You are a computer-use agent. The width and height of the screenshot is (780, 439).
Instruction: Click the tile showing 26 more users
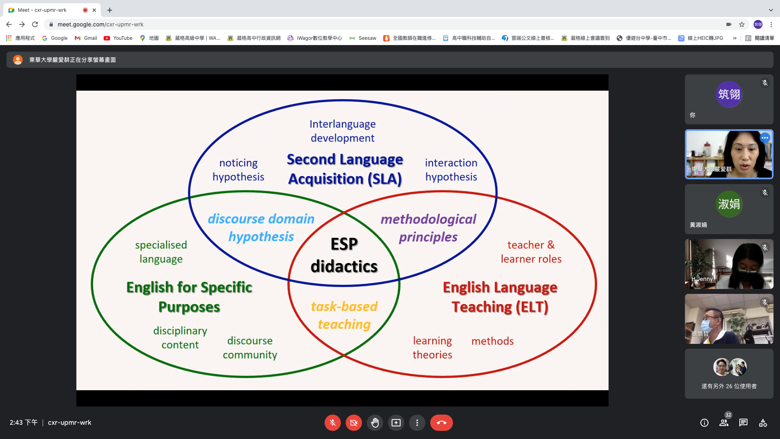729,374
